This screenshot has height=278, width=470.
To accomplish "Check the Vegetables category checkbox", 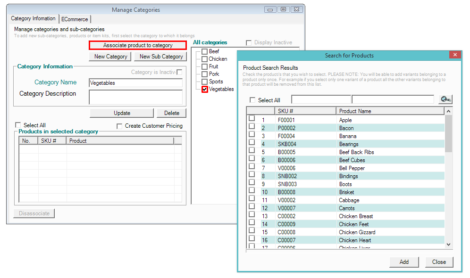I will click(x=204, y=89).
